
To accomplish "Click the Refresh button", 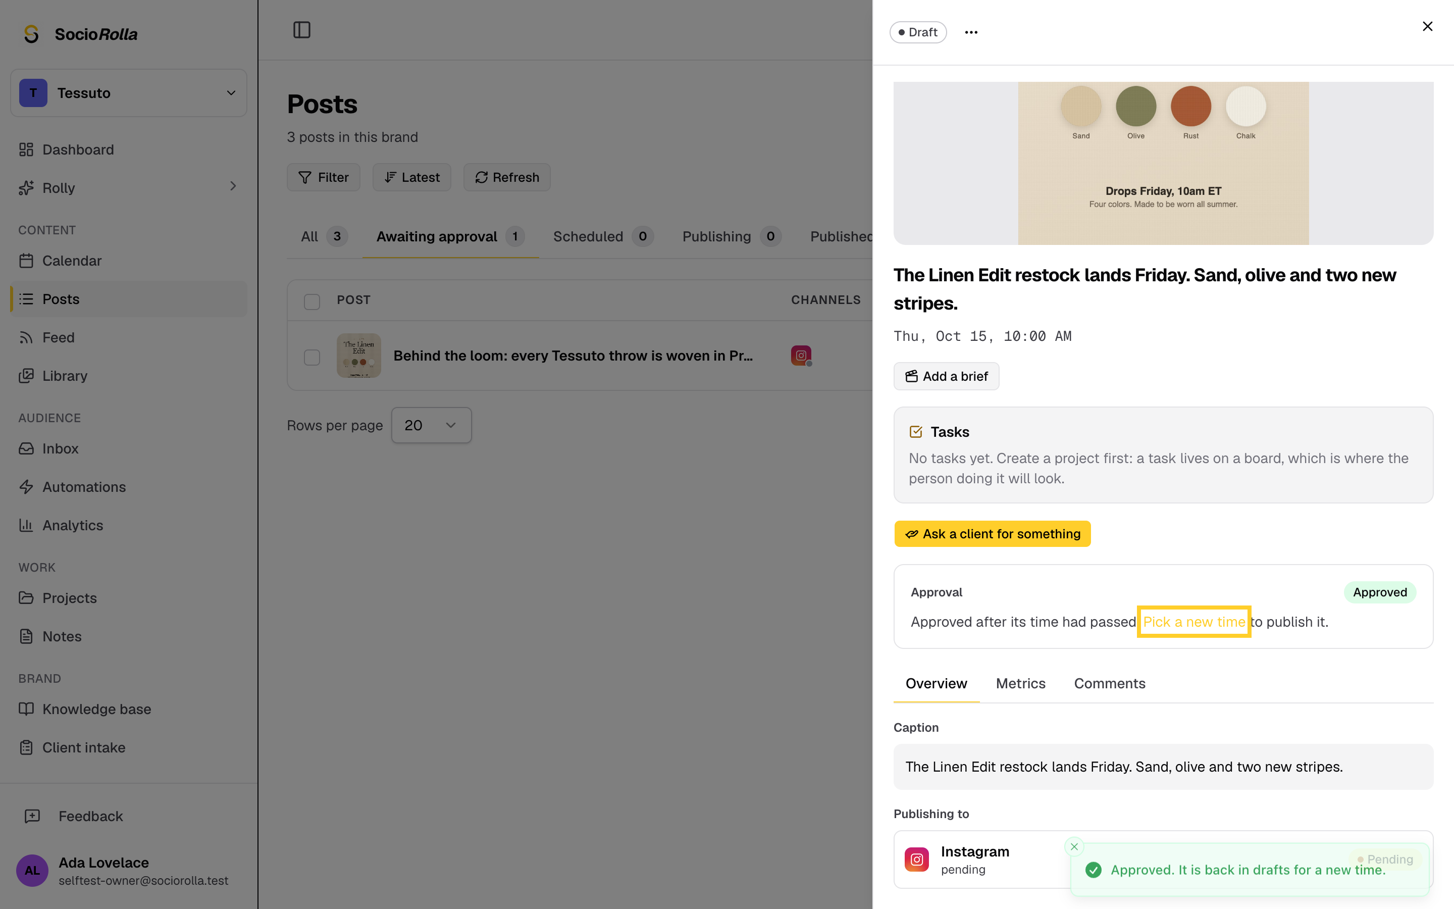I will (507, 177).
